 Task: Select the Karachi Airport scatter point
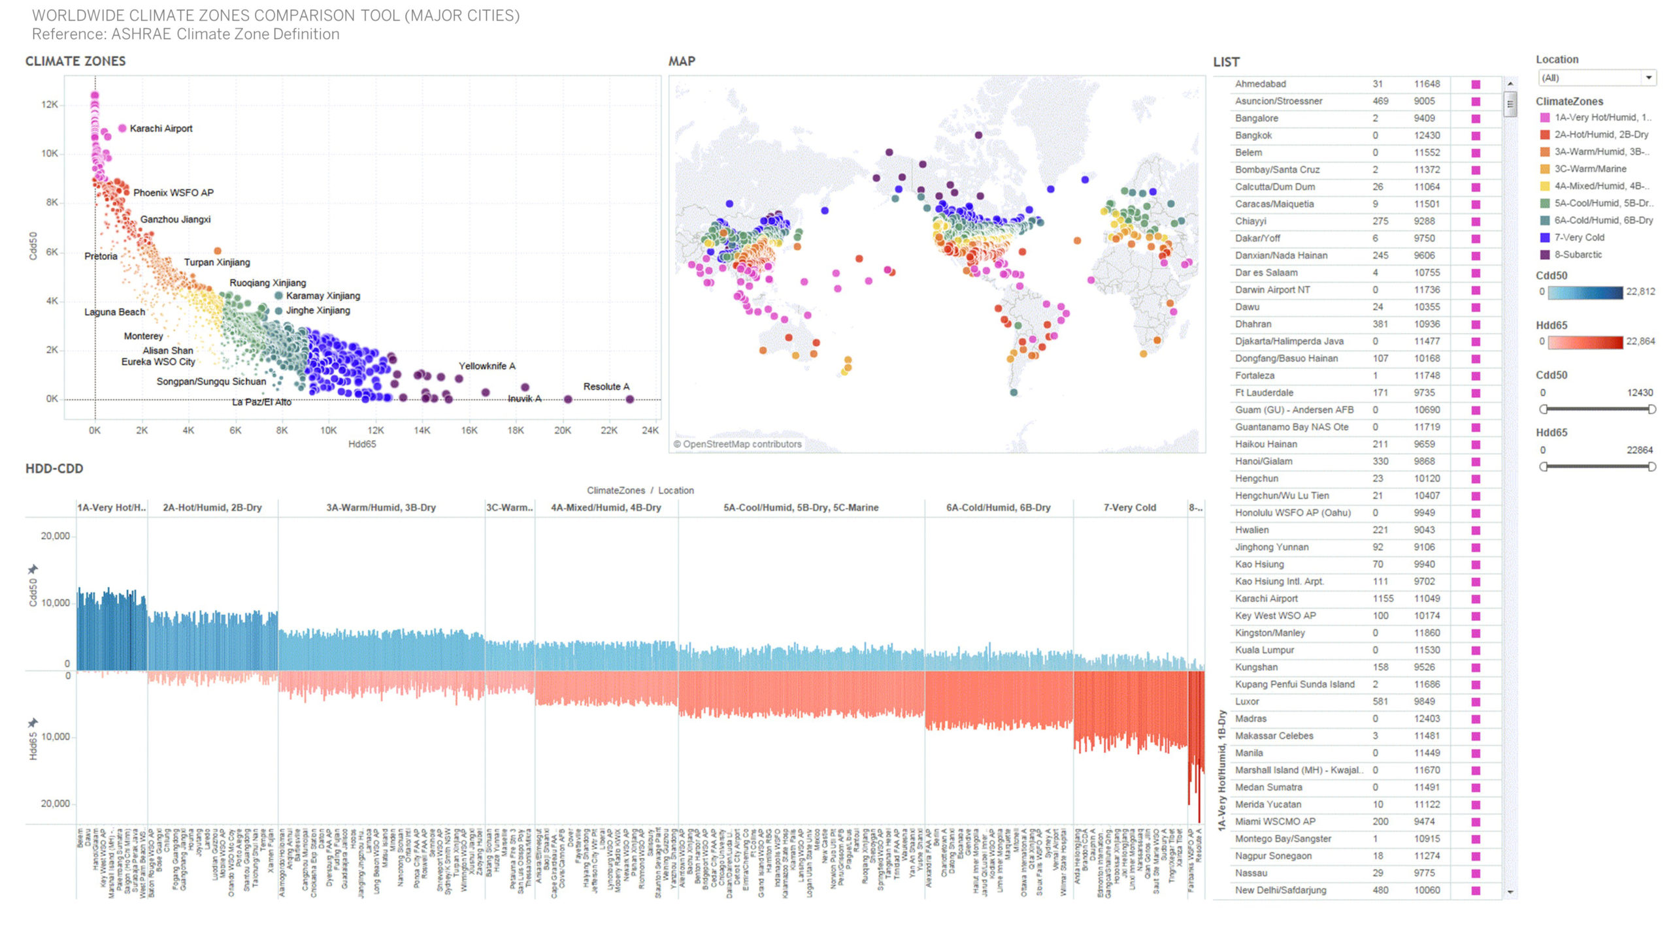pyautogui.click(x=122, y=129)
